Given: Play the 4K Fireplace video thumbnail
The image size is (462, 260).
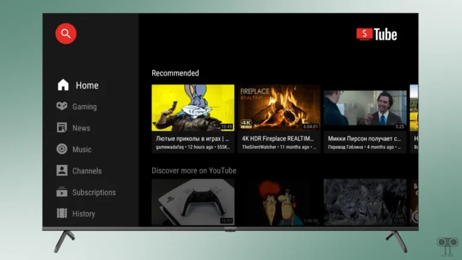Looking at the screenshot, I should [x=279, y=108].
